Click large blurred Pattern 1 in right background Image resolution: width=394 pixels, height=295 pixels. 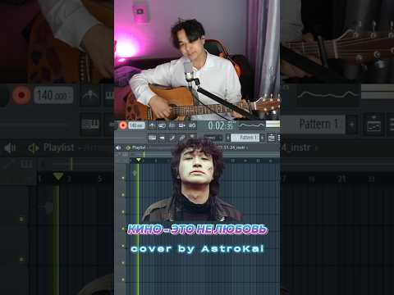318,125
